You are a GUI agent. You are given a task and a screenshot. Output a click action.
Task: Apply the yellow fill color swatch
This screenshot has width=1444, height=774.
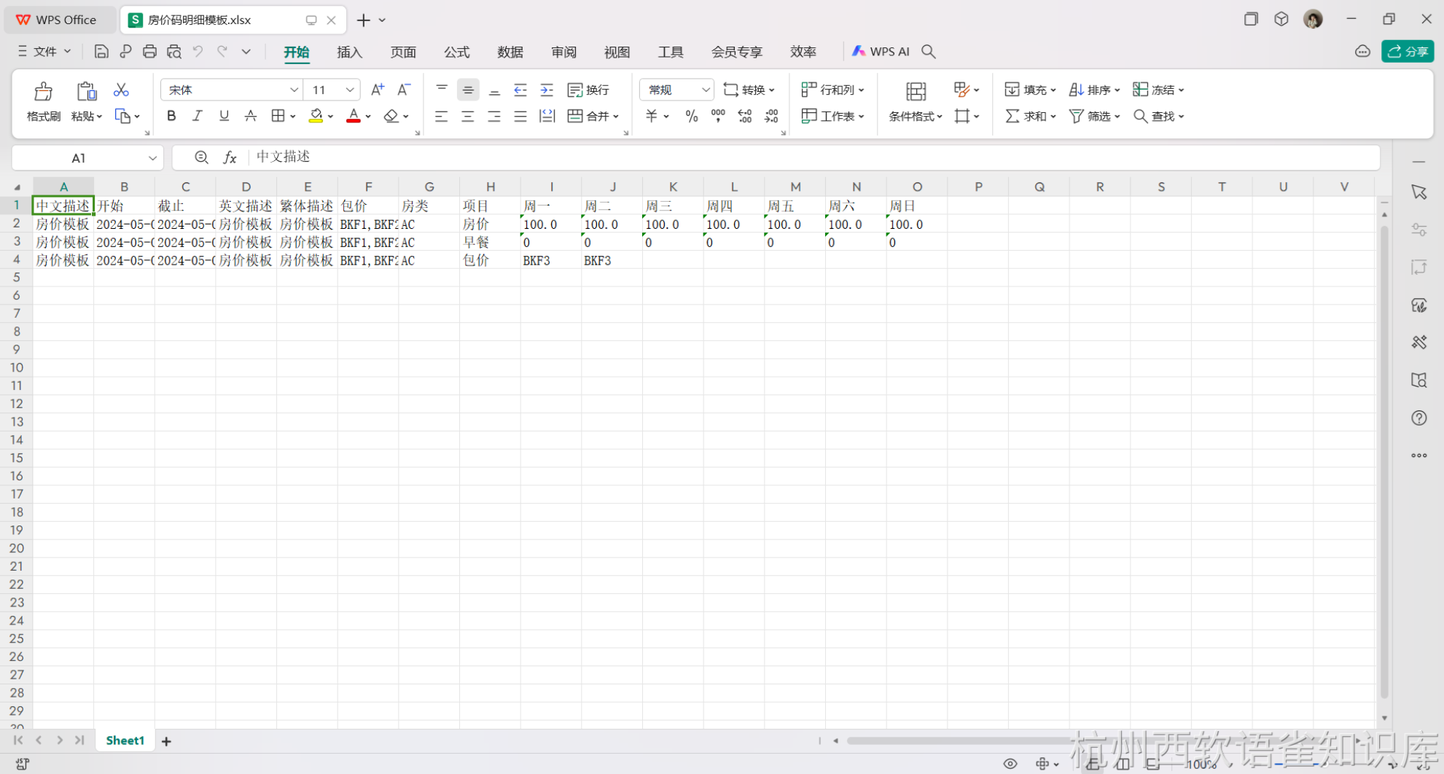coord(316,116)
